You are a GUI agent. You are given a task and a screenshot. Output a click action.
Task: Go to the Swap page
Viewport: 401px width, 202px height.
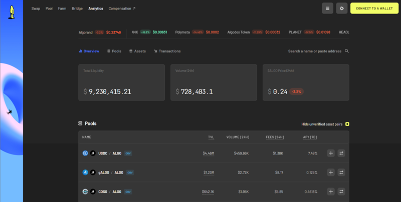click(x=36, y=8)
